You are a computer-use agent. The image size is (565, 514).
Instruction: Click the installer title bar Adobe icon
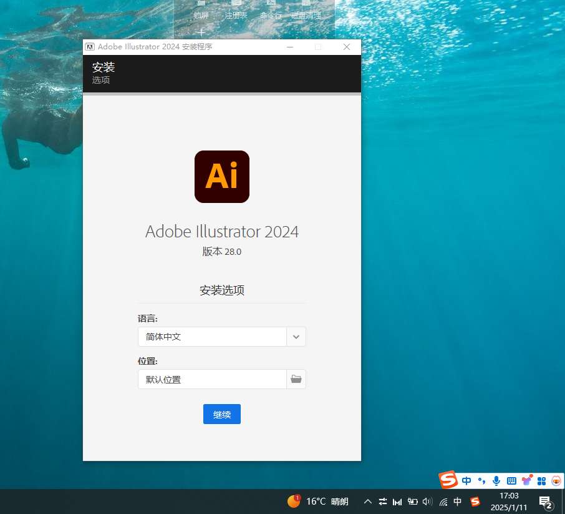coord(90,47)
